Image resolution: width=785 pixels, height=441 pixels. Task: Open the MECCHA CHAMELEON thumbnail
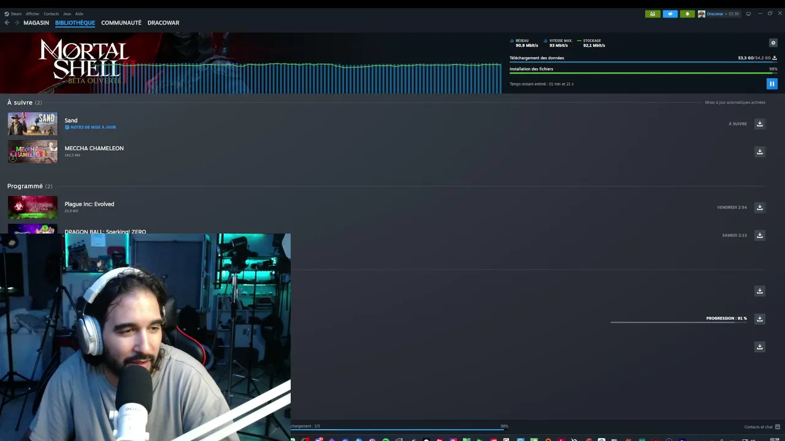[33, 152]
